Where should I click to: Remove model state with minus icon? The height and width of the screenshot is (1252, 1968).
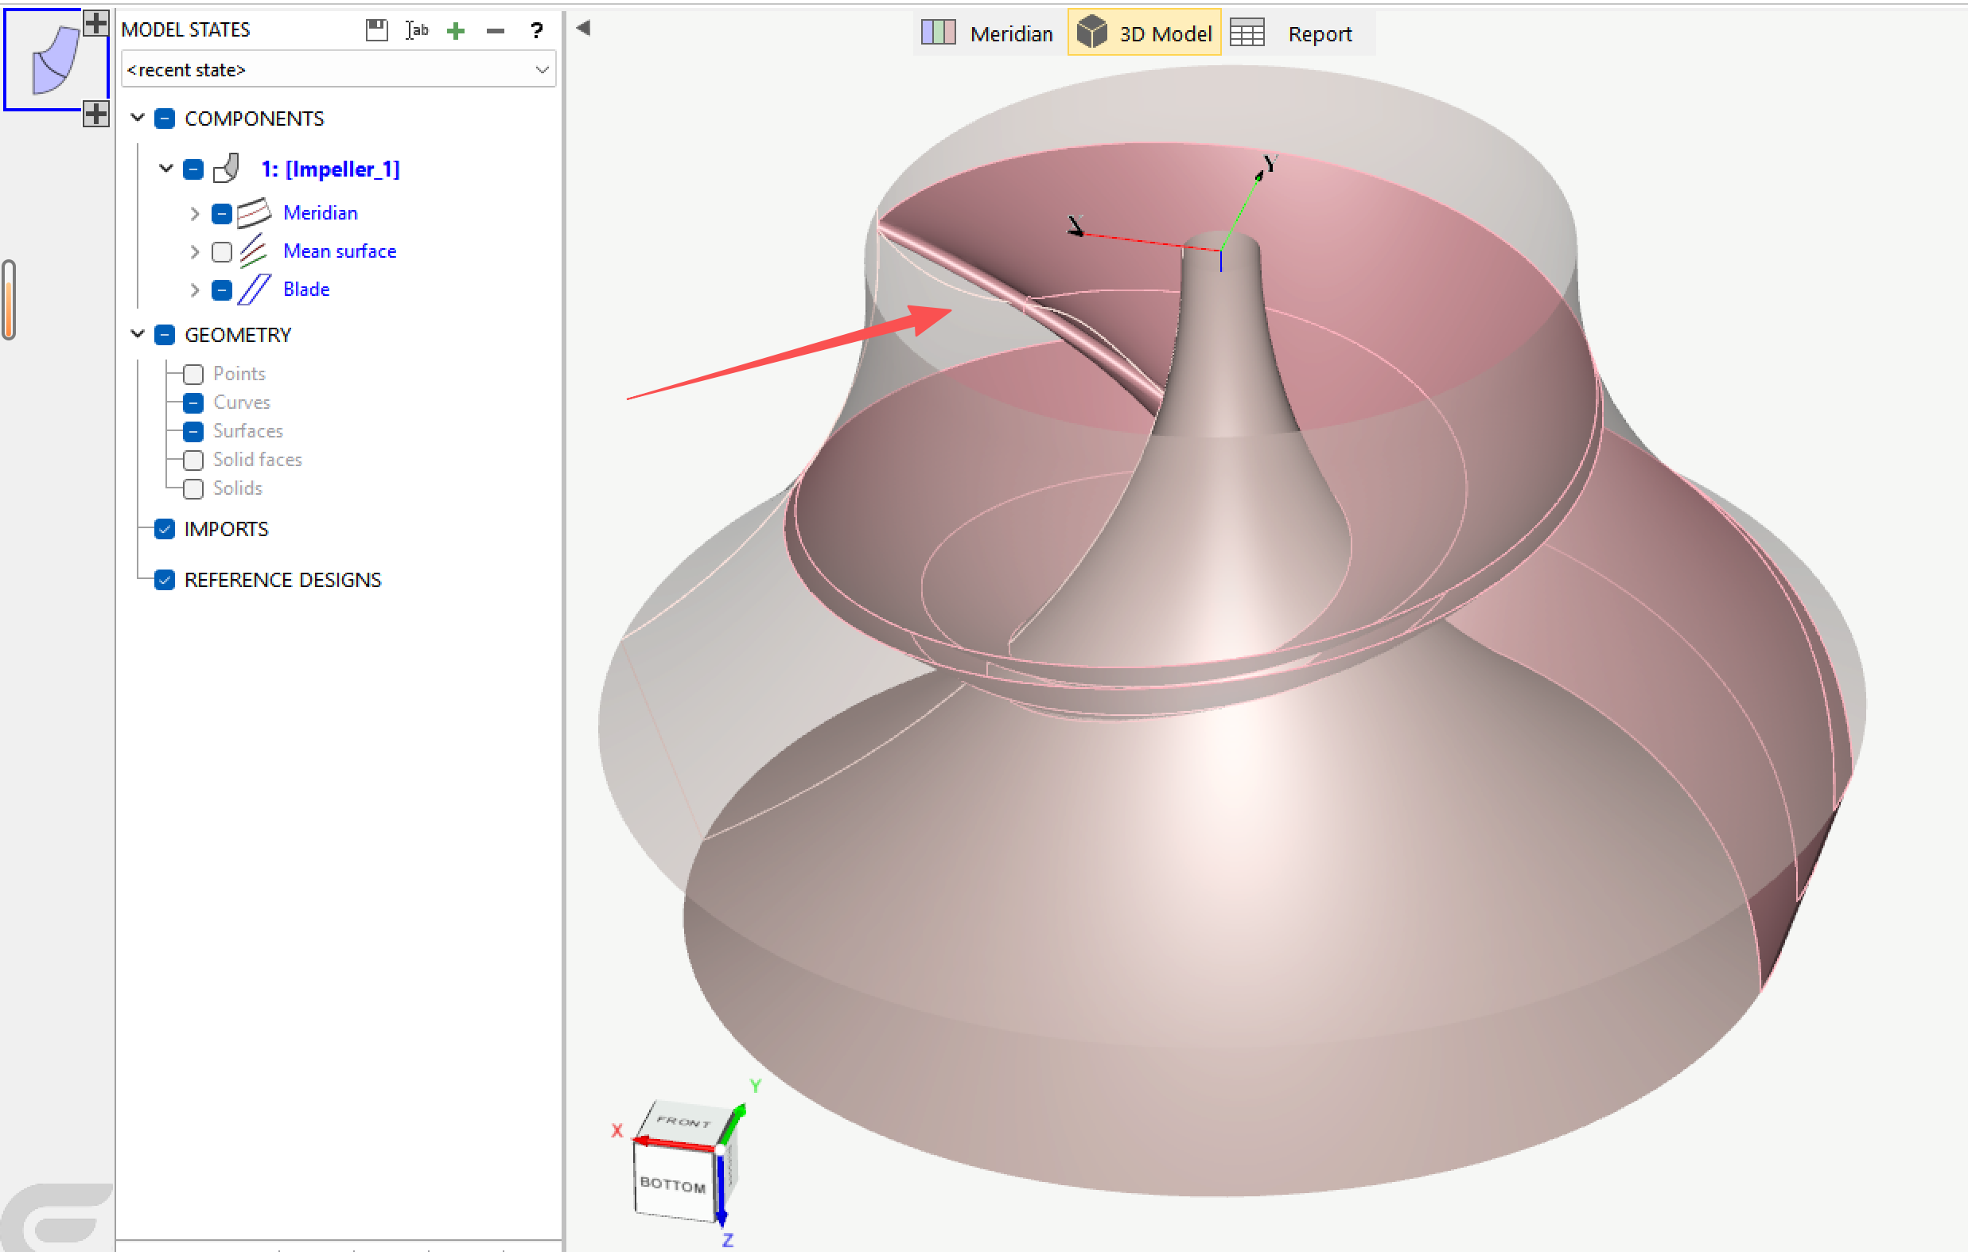pyautogui.click(x=496, y=31)
